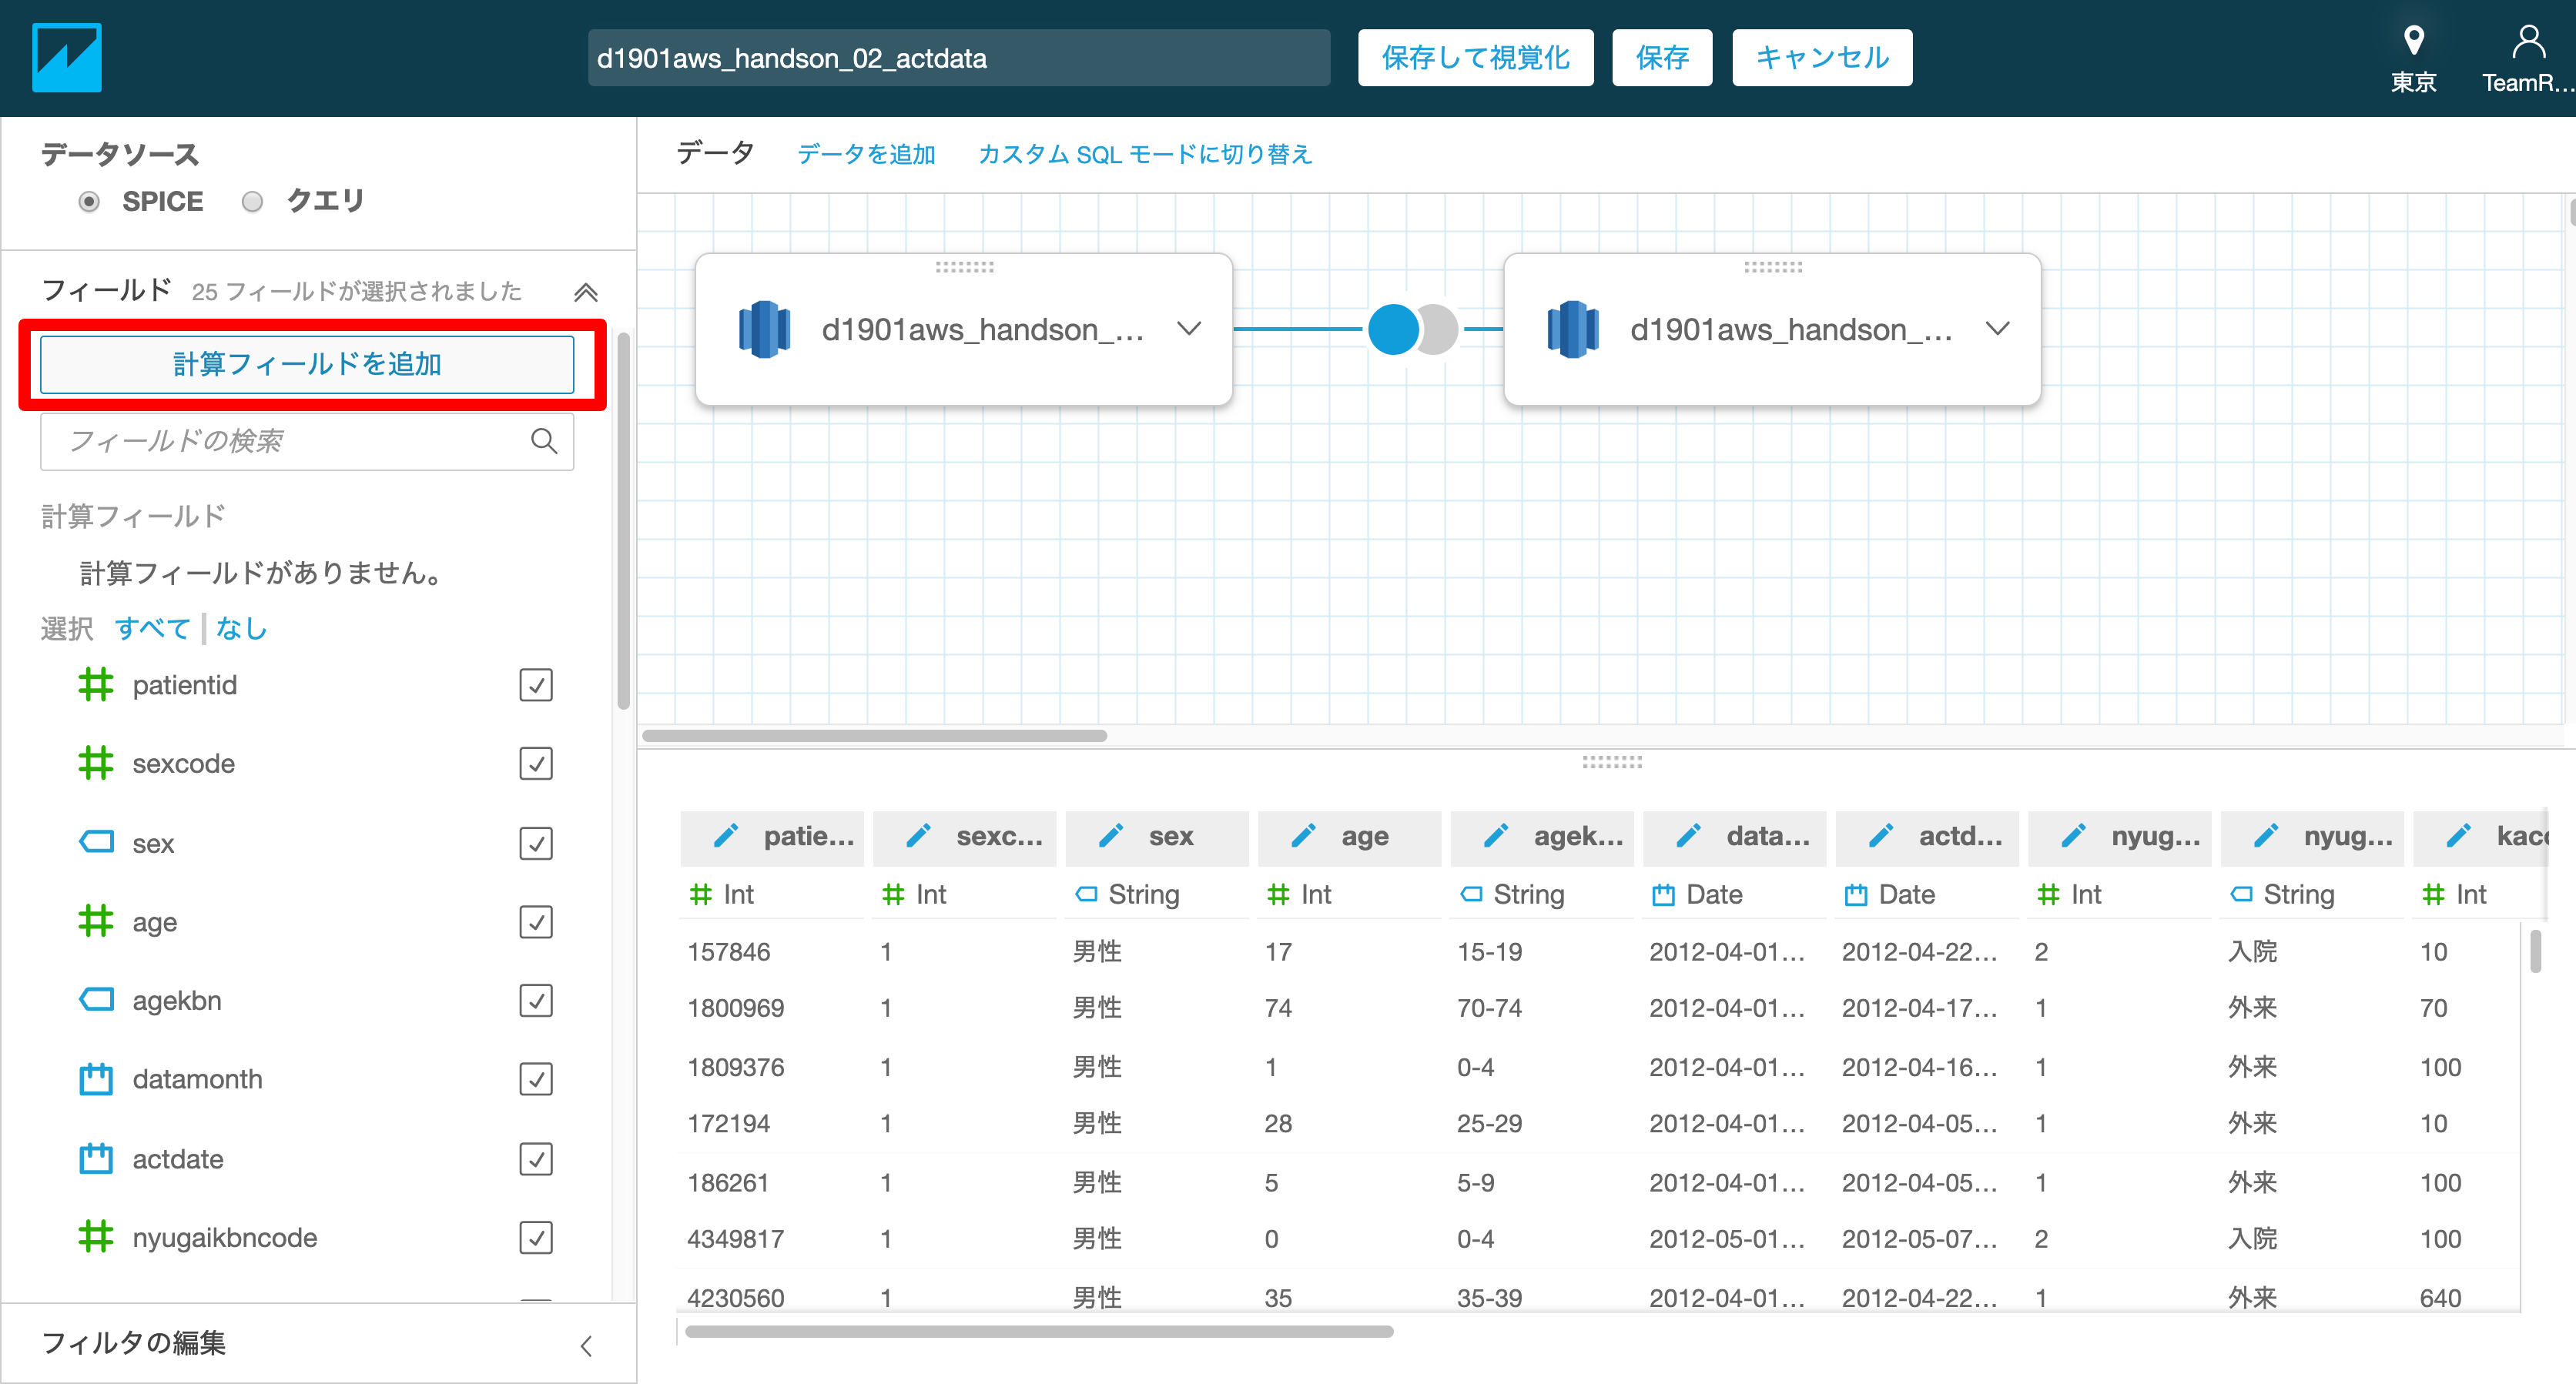The image size is (2576, 1384).
Task: Change the data... column Date data type
Action: point(1697,894)
